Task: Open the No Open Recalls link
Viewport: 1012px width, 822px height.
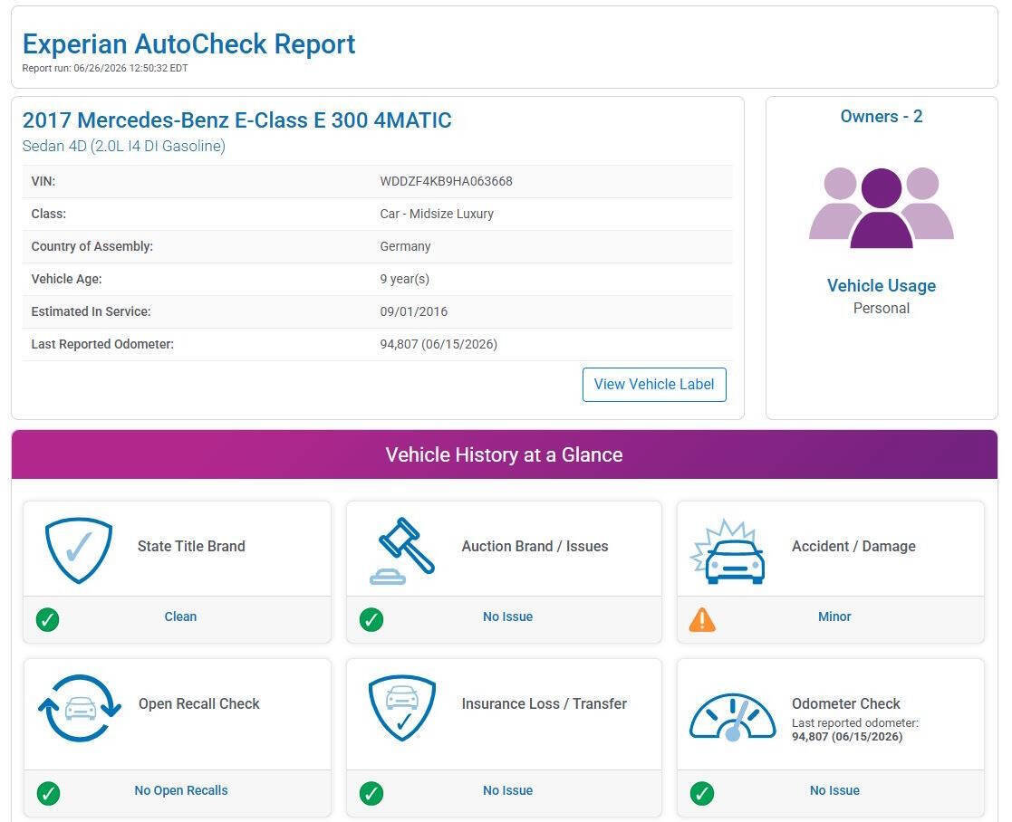Action: tap(180, 789)
